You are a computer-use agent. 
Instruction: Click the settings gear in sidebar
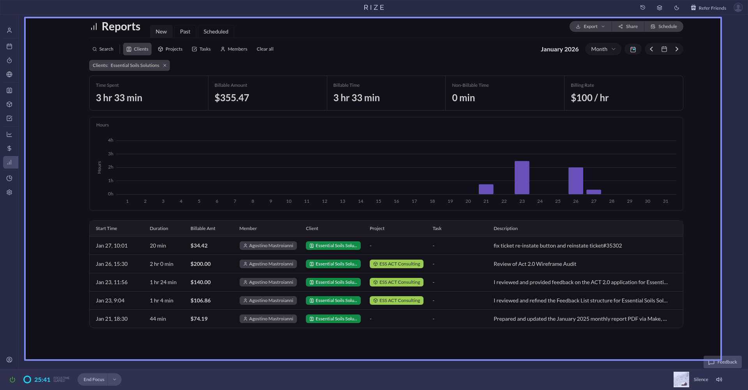coord(9,192)
